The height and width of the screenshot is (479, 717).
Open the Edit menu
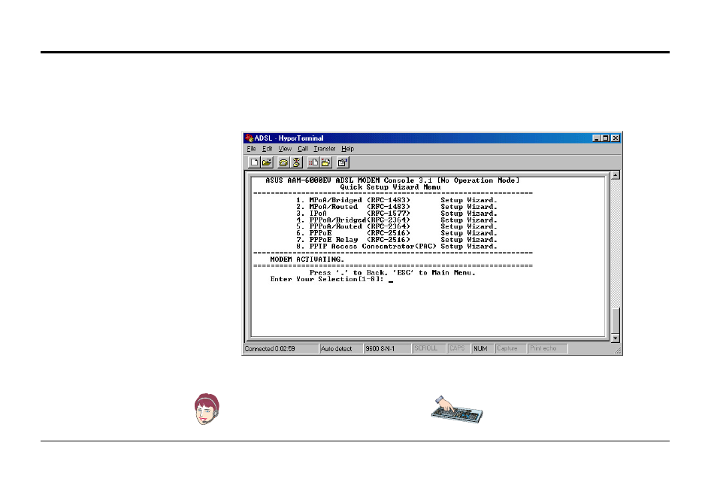[x=267, y=149]
